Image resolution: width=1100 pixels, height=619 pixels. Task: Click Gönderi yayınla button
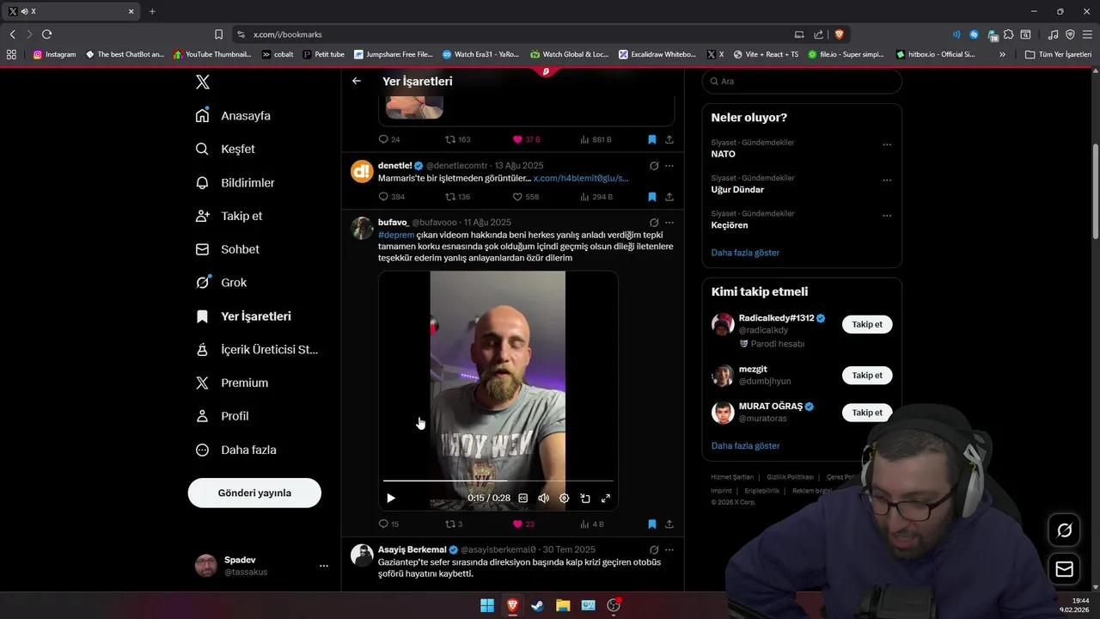[x=254, y=493]
